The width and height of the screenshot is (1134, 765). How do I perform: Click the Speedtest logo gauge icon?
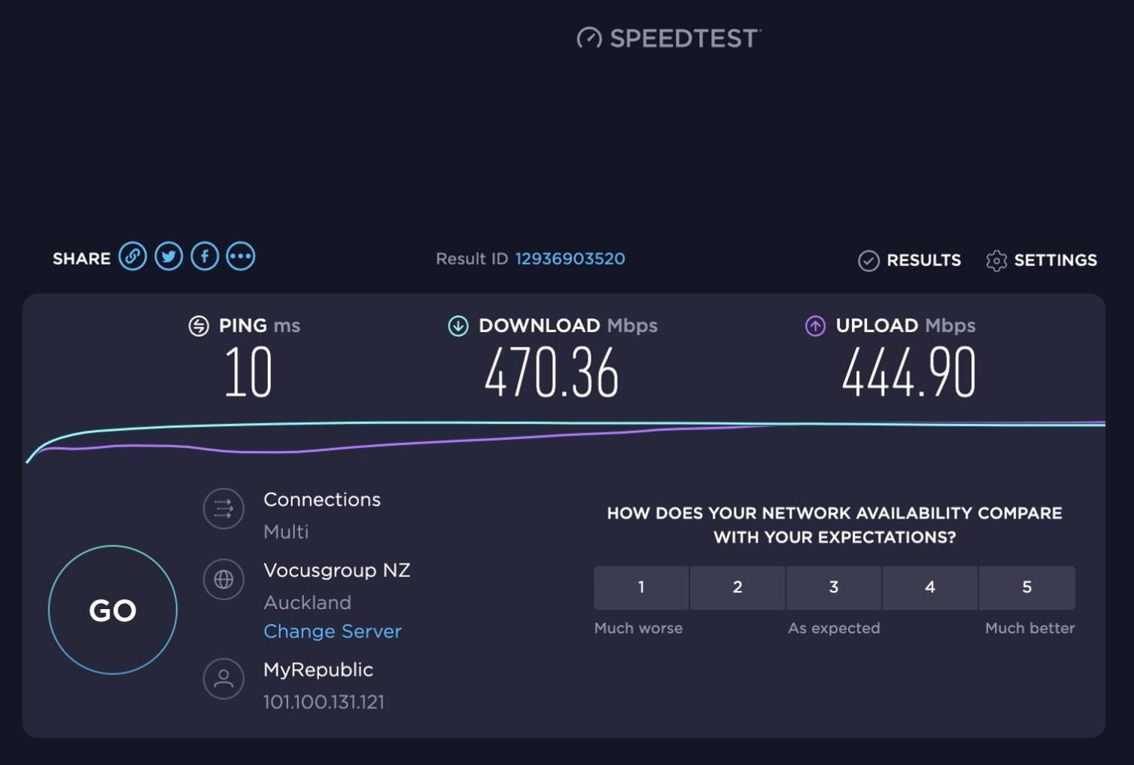tap(589, 38)
